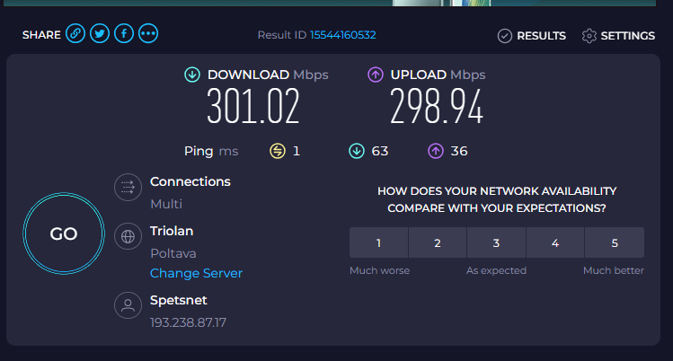Screen dimensions: 673x361
Task: Rate network availability as 3
Action: [x=496, y=242]
